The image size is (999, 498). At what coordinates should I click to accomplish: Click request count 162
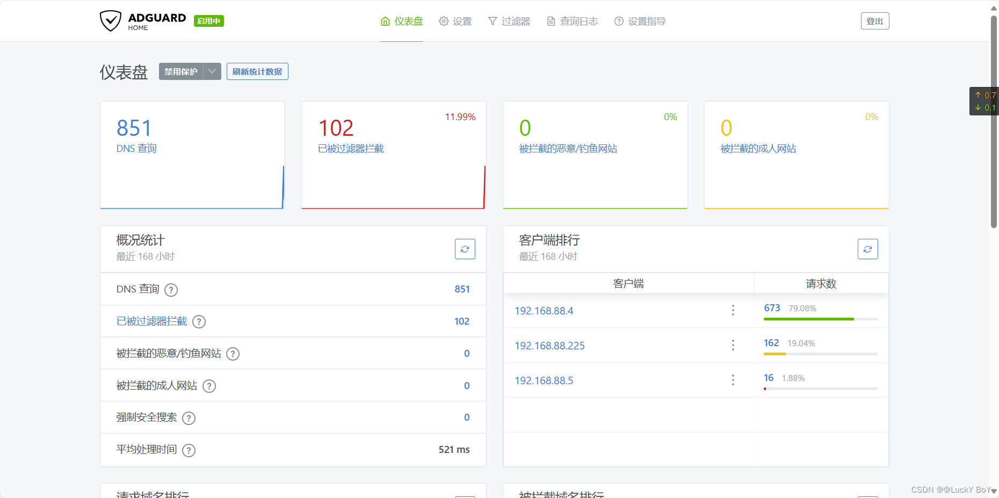click(x=771, y=343)
